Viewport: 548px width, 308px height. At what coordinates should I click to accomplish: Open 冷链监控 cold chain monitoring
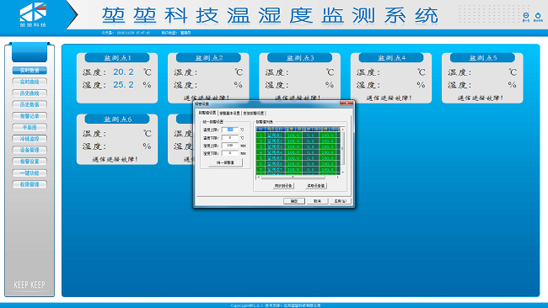[30, 139]
